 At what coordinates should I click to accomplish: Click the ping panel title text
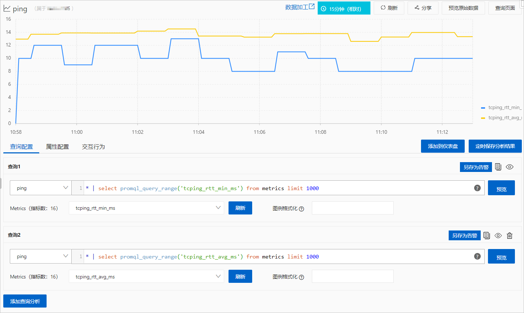[20, 9]
